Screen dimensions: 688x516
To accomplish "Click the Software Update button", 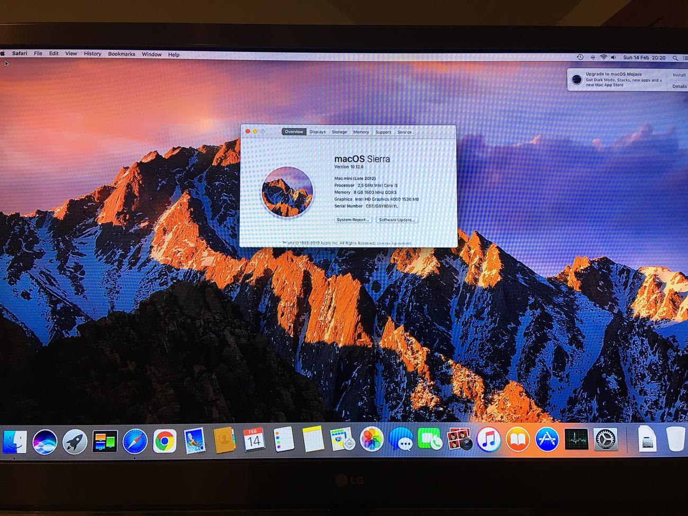I will (x=397, y=220).
